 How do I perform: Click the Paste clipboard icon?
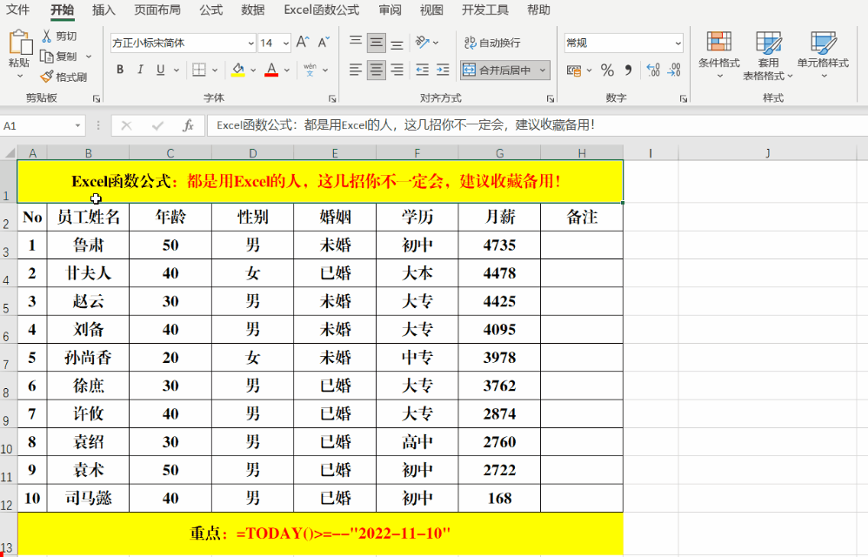coord(20,43)
